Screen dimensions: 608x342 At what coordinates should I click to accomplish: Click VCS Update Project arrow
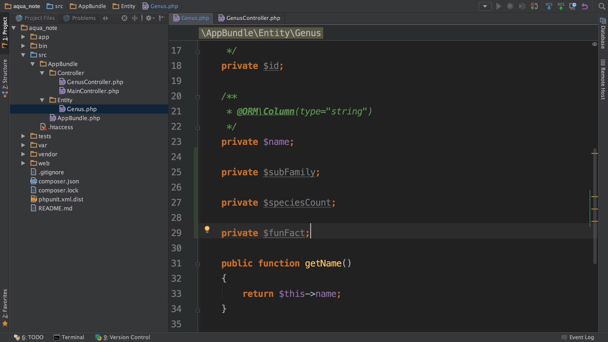pos(549,6)
